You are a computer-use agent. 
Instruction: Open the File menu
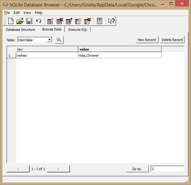pyautogui.click(x=7, y=13)
